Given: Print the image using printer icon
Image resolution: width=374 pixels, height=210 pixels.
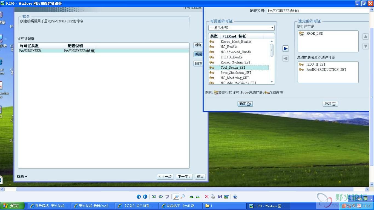Looking at the screenshot, I should tap(213, 197).
